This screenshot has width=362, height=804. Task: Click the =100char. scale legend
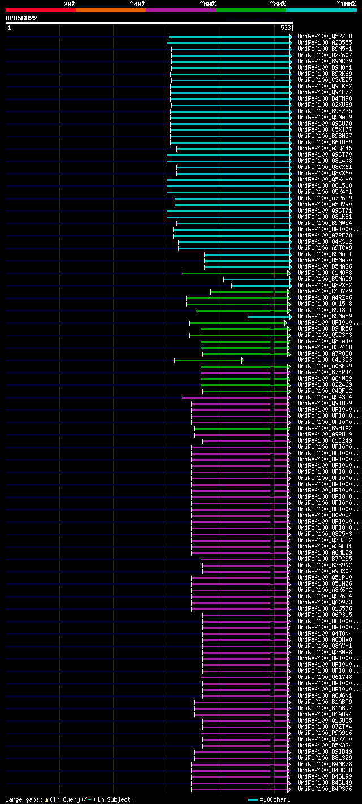(269, 799)
